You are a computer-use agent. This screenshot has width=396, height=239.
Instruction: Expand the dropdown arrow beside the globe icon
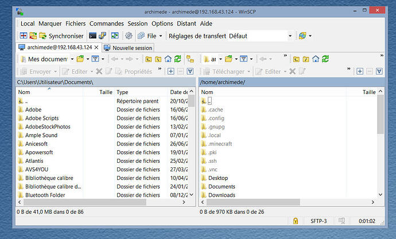[x=310, y=36]
